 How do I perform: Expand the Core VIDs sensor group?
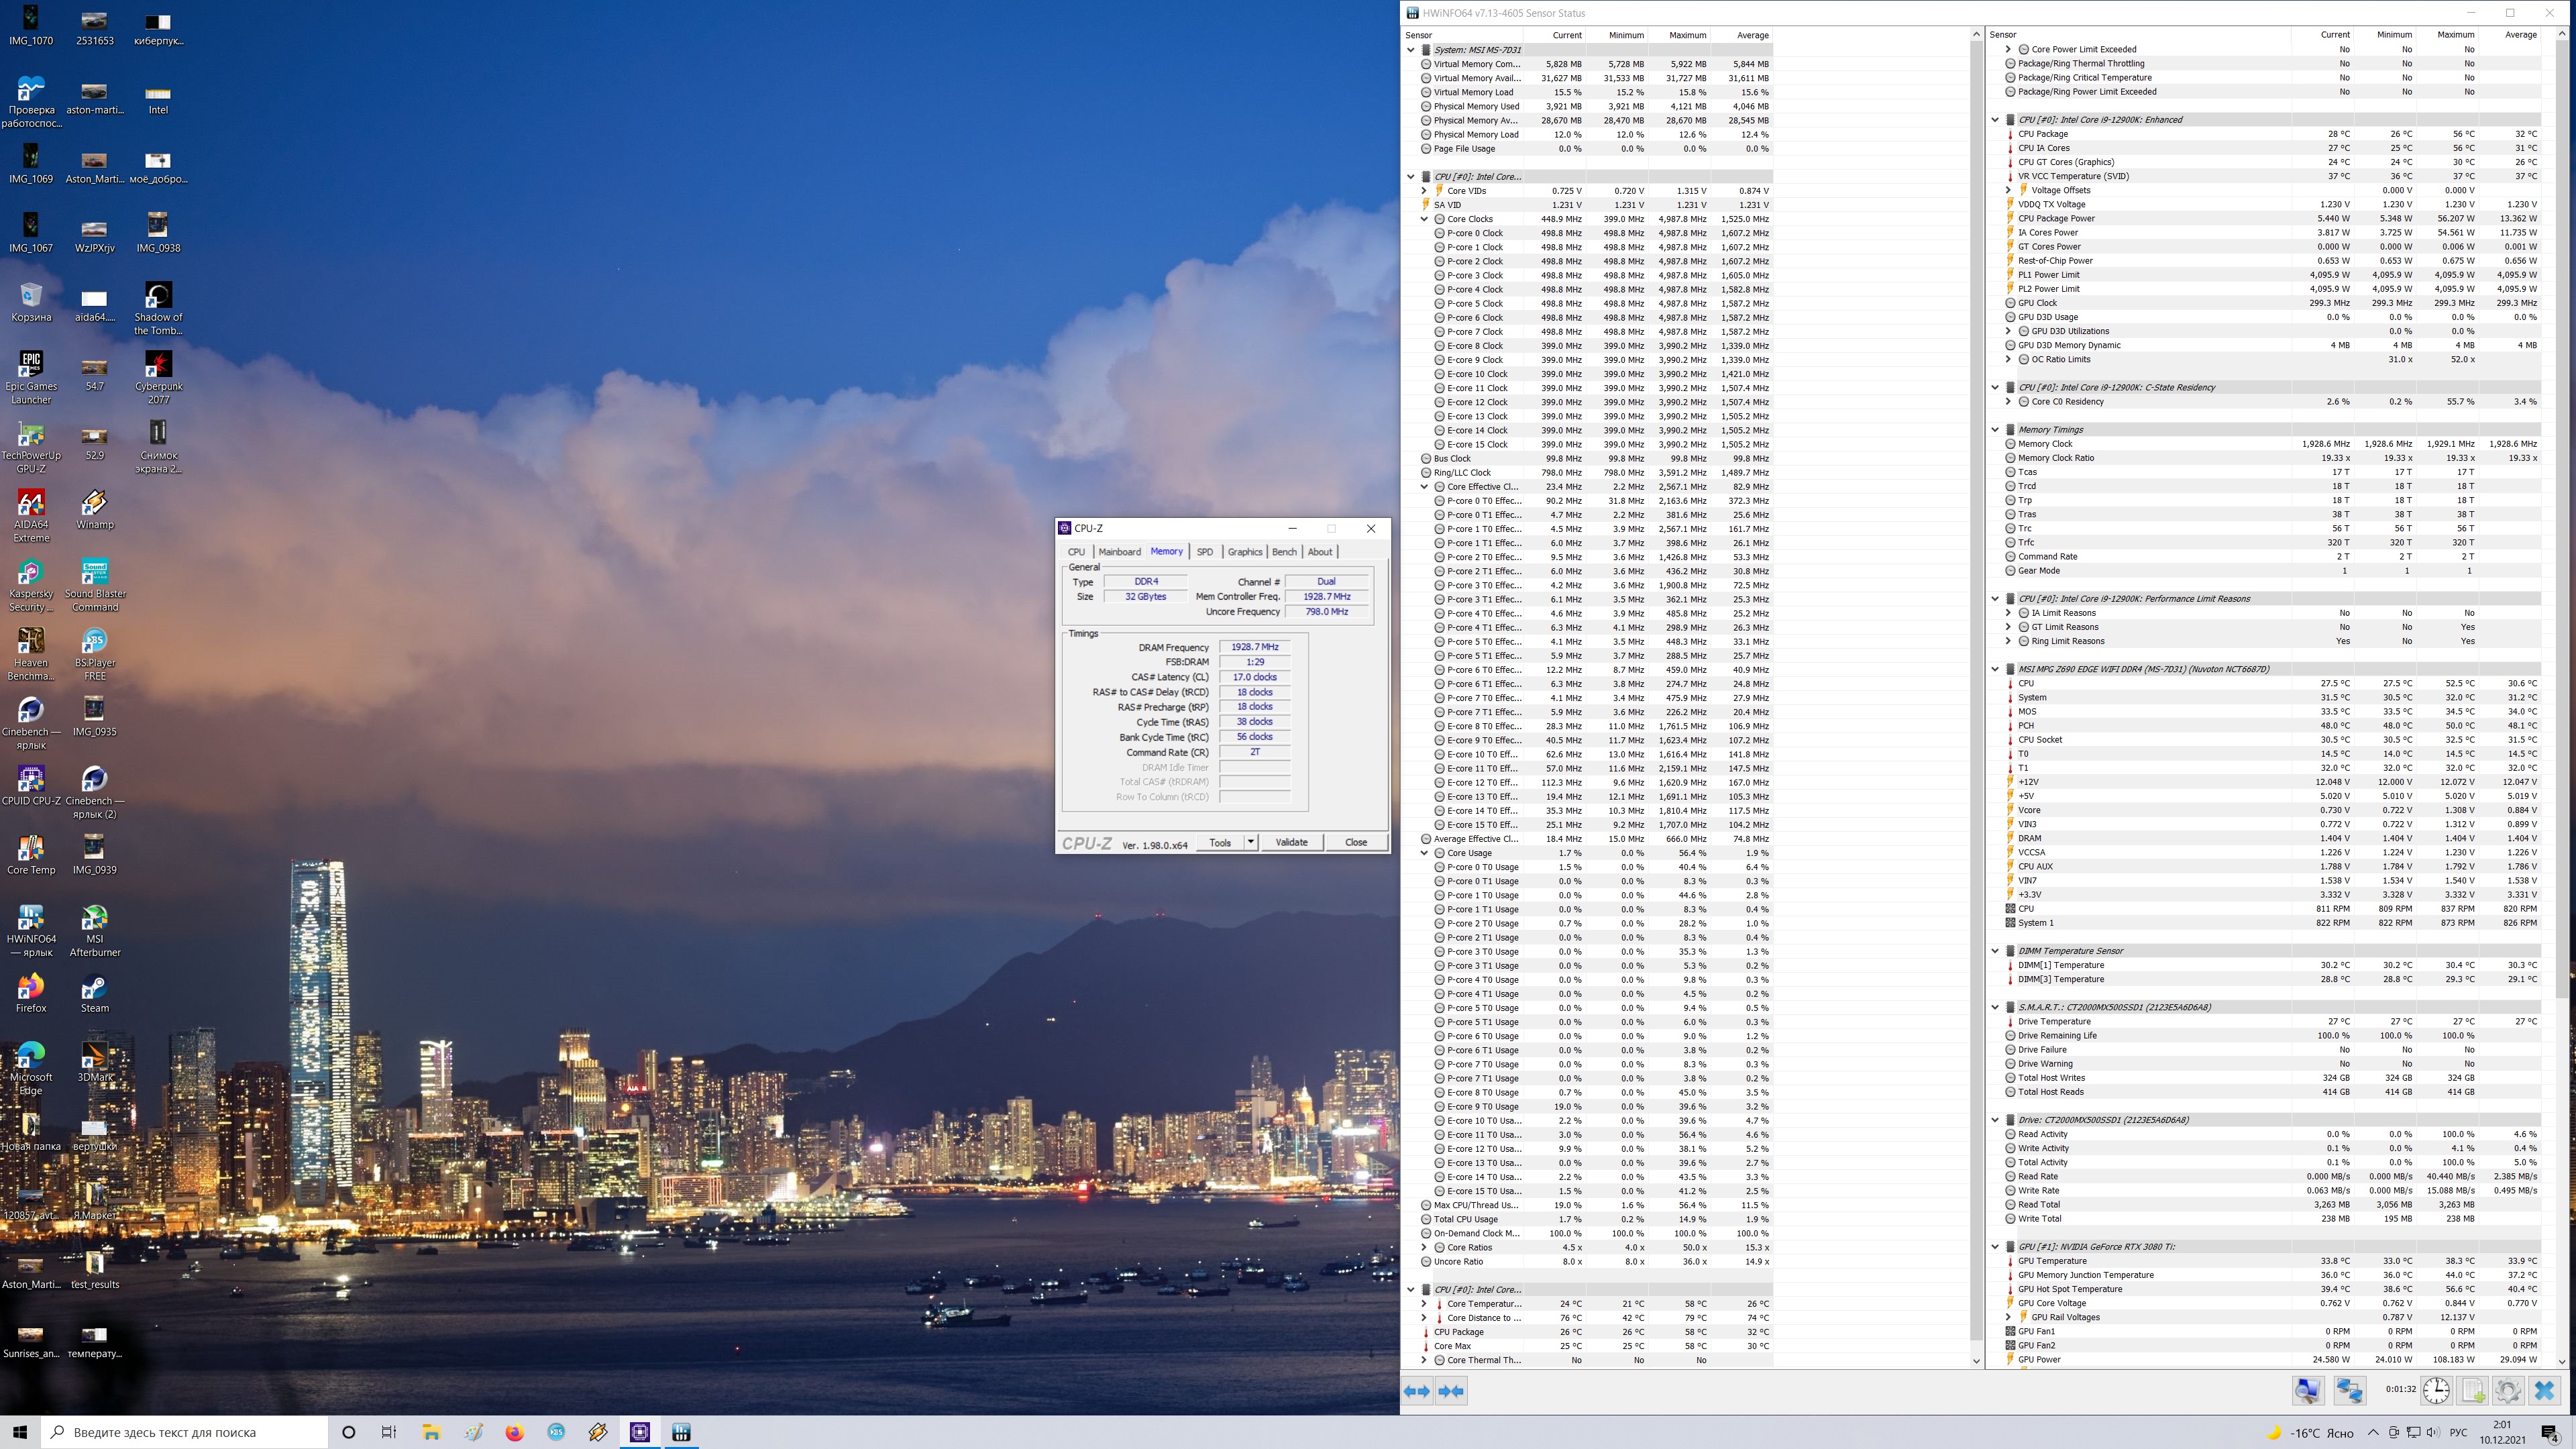tap(1424, 190)
